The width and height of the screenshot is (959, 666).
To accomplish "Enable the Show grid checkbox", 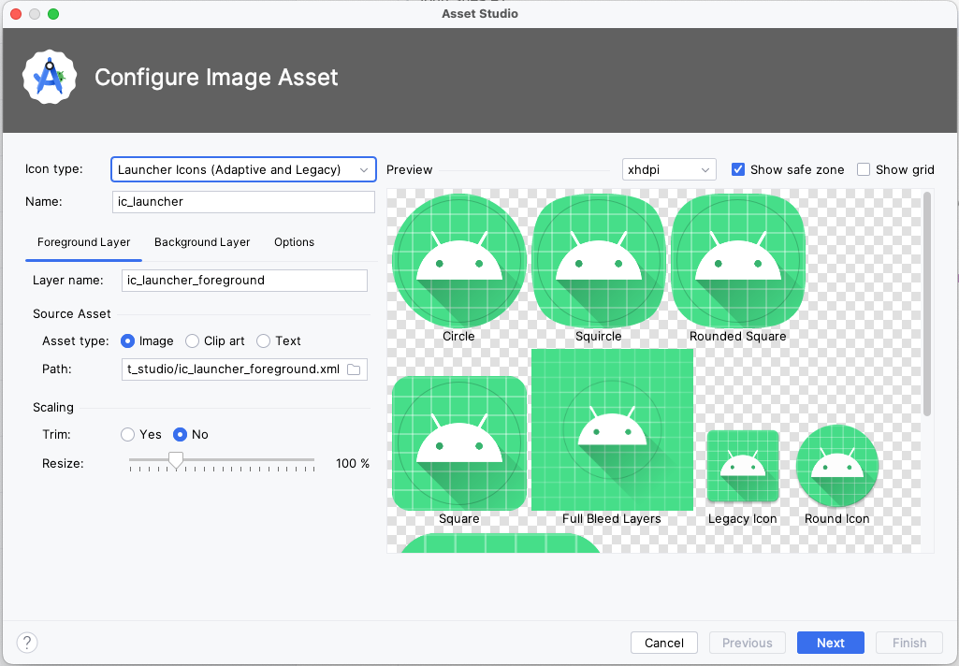I will [x=864, y=169].
